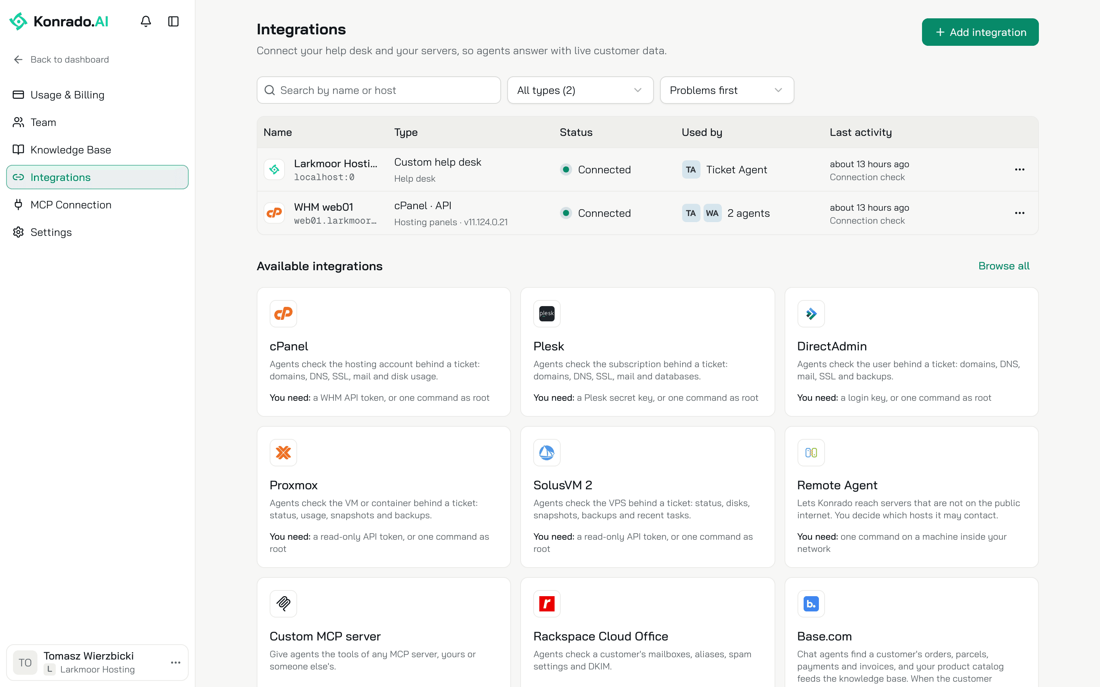The image size is (1100, 687).
Task: Click the DirectAdmin card logo
Action: click(x=811, y=313)
